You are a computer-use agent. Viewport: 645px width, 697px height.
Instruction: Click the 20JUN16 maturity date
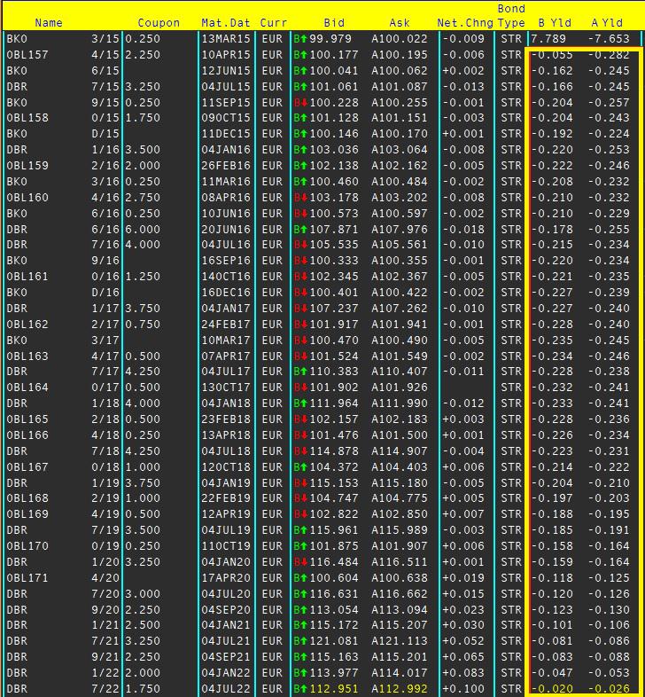pyautogui.click(x=226, y=230)
